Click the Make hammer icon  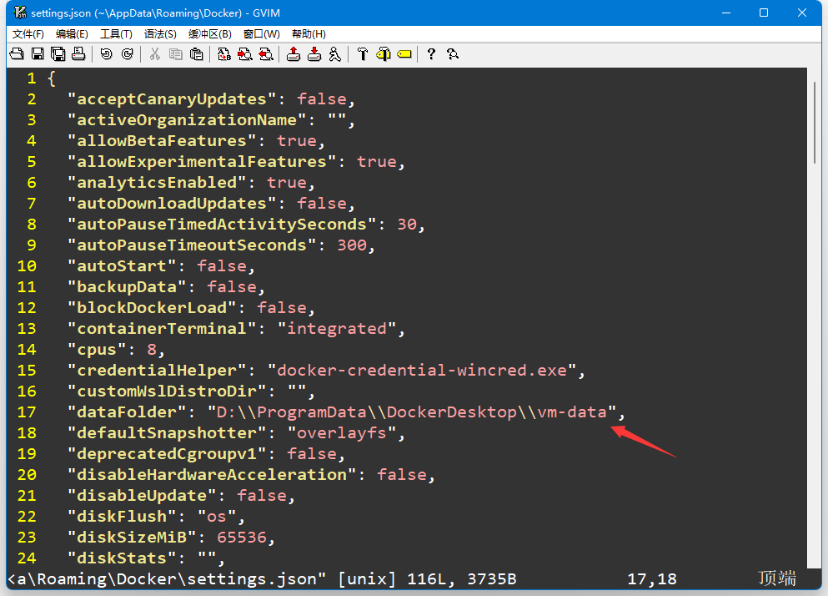[363, 54]
